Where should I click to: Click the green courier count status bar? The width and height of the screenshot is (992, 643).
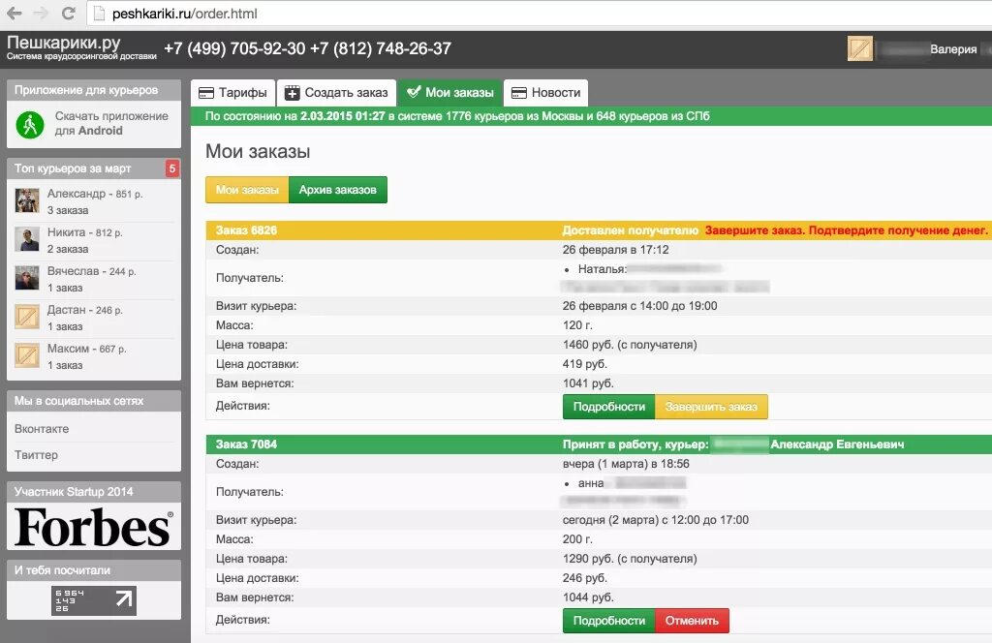591,116
